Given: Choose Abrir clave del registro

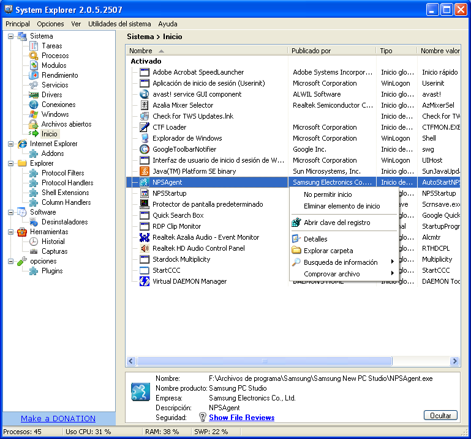Looking at the screenshot, I should [344, 223].
